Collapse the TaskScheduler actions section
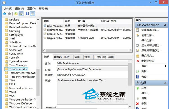Image resolution: width=169 pixels, height=109 pixels. point(165,25)
